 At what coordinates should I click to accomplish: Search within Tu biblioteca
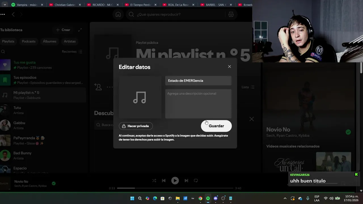[3, 52]
